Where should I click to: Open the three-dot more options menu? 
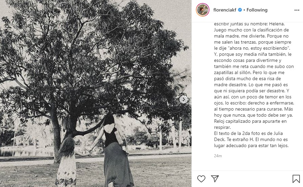click(297, 10)
